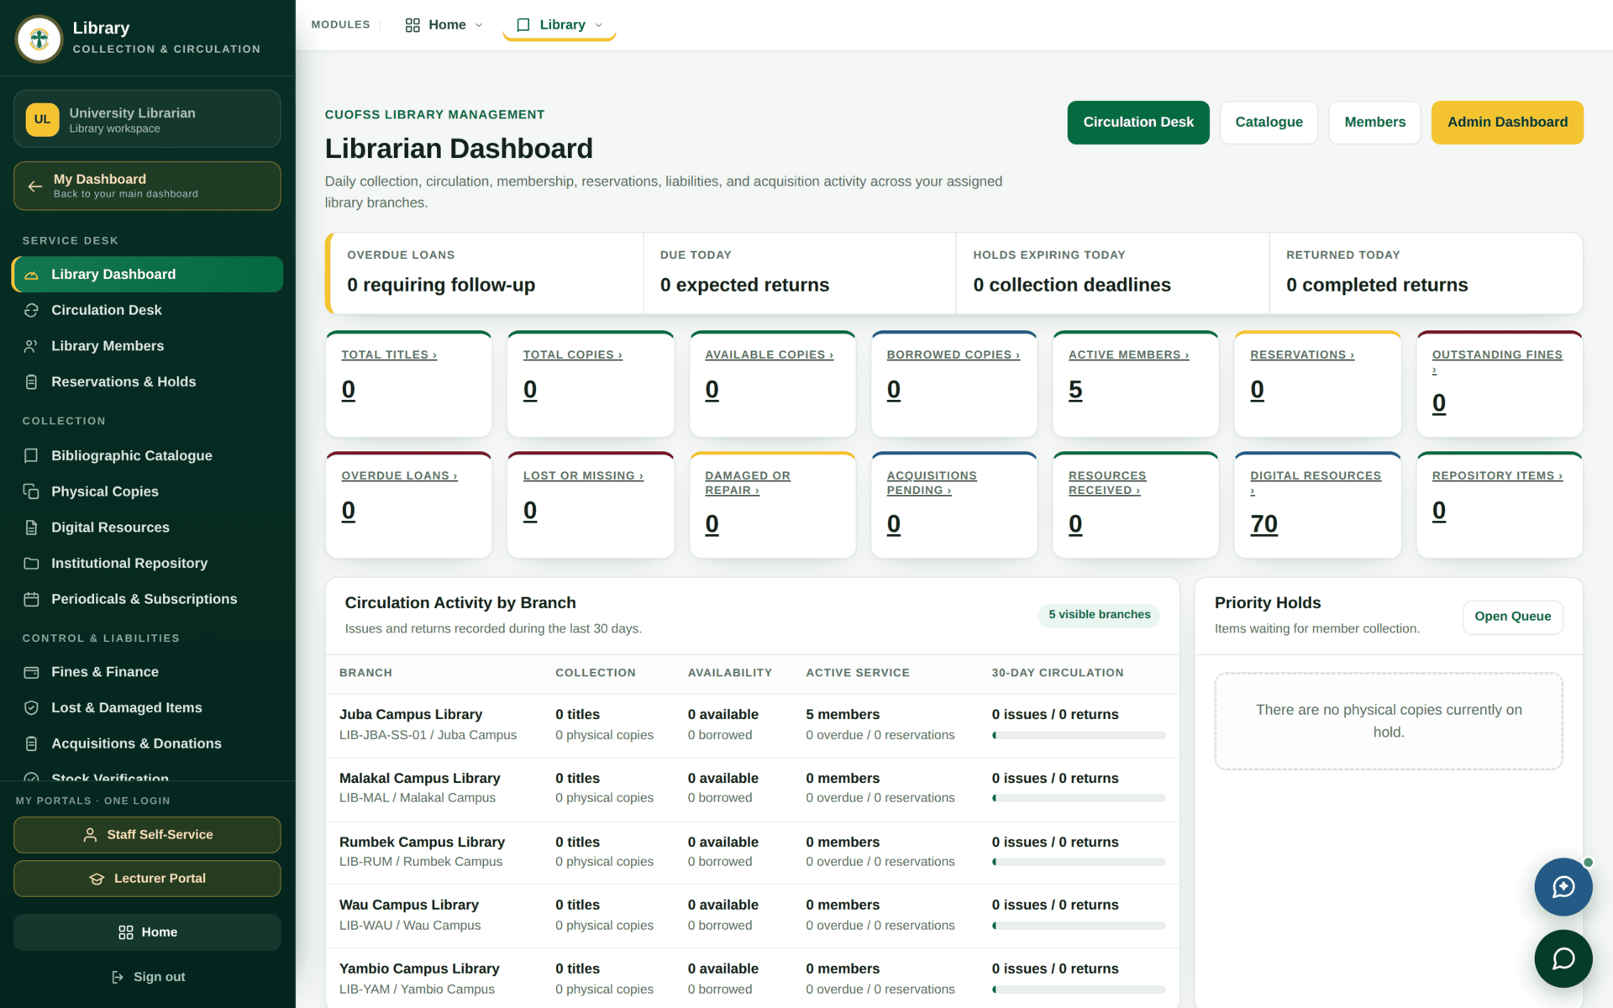Click the Malakal Campus Library circulation progress bar
The height and width of the screenshot is (1008, 1613).
1079,799
